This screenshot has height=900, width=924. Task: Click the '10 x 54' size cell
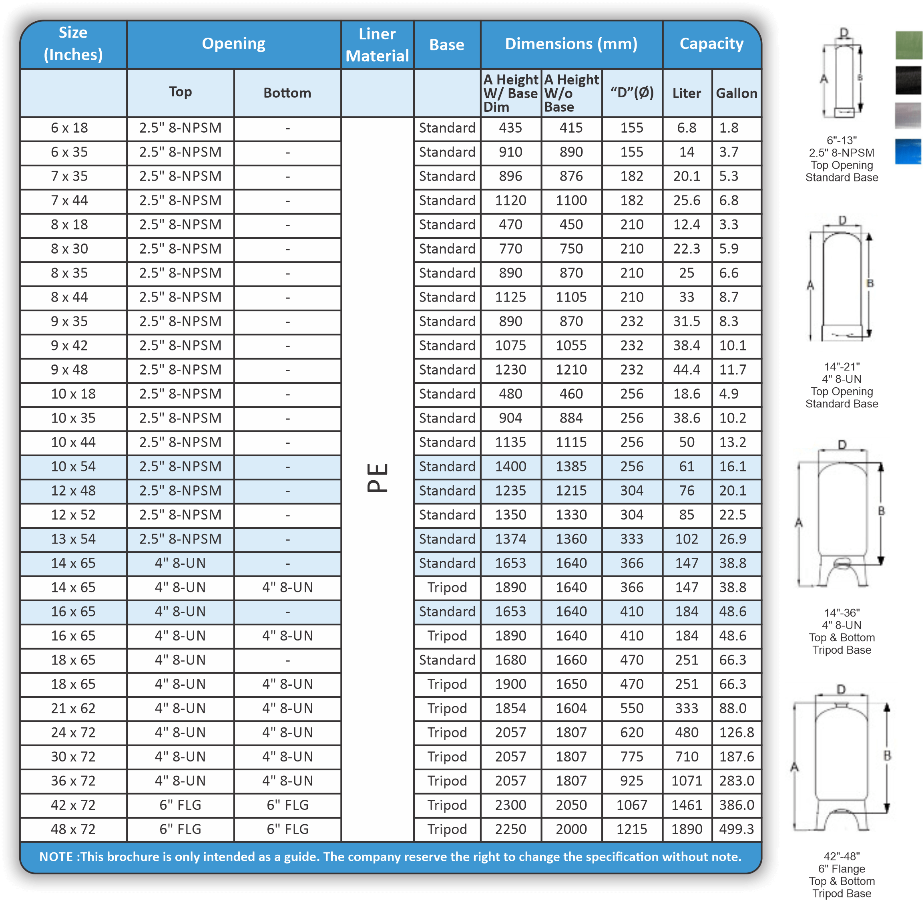[x=73, y=467]
